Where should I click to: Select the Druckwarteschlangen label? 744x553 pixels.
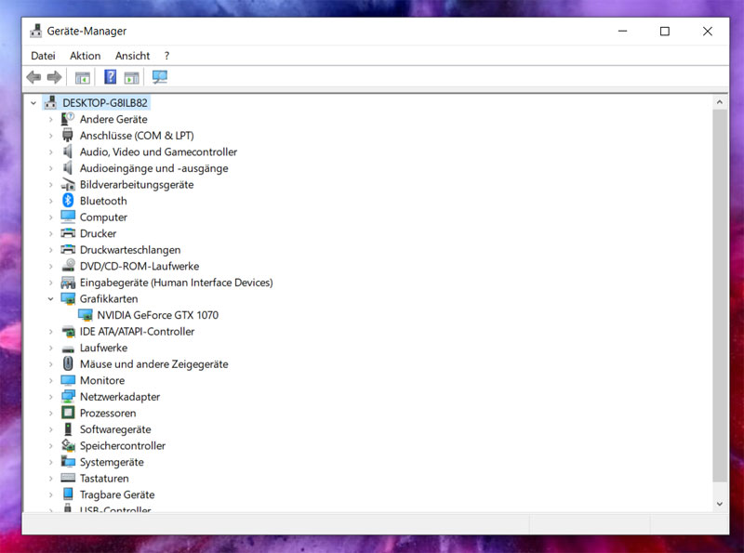coord(130,249)
